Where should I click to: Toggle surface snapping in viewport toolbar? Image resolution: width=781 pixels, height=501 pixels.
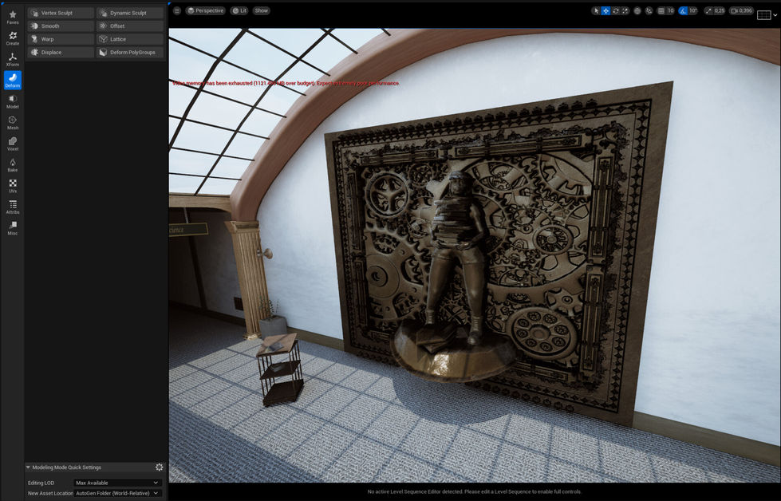click(x=649, y=10)
